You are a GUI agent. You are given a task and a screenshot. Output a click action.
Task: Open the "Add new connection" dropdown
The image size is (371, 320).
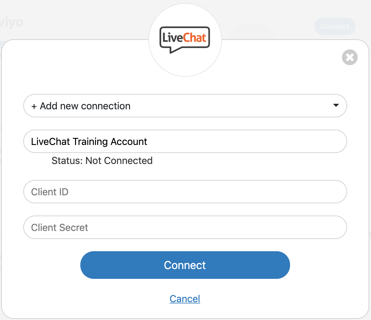(x=185, y=106)
